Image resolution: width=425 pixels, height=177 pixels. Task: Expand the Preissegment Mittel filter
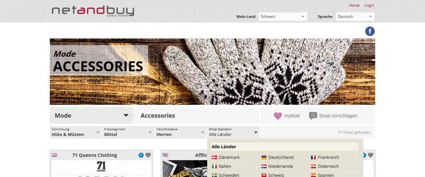(x=128, y=132)
